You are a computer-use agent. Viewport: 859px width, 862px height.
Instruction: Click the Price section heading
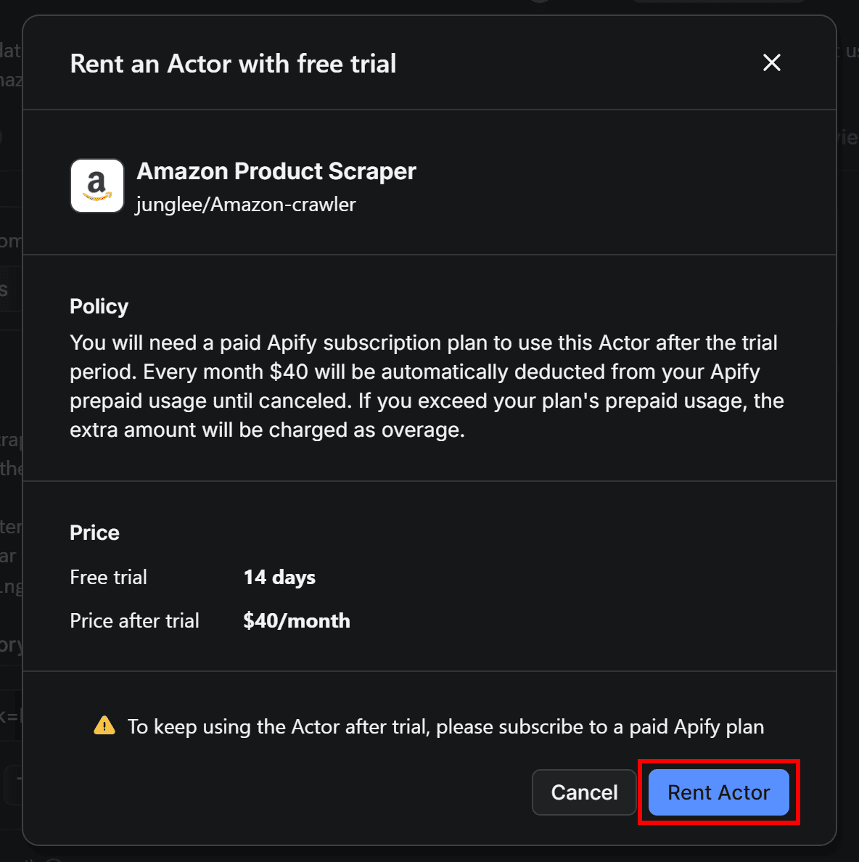pyautogui.click(x=94, y=533)
